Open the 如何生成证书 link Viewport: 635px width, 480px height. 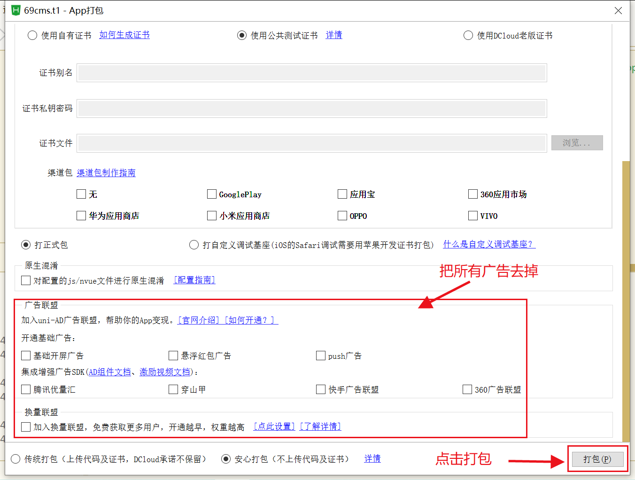[124, 35]
